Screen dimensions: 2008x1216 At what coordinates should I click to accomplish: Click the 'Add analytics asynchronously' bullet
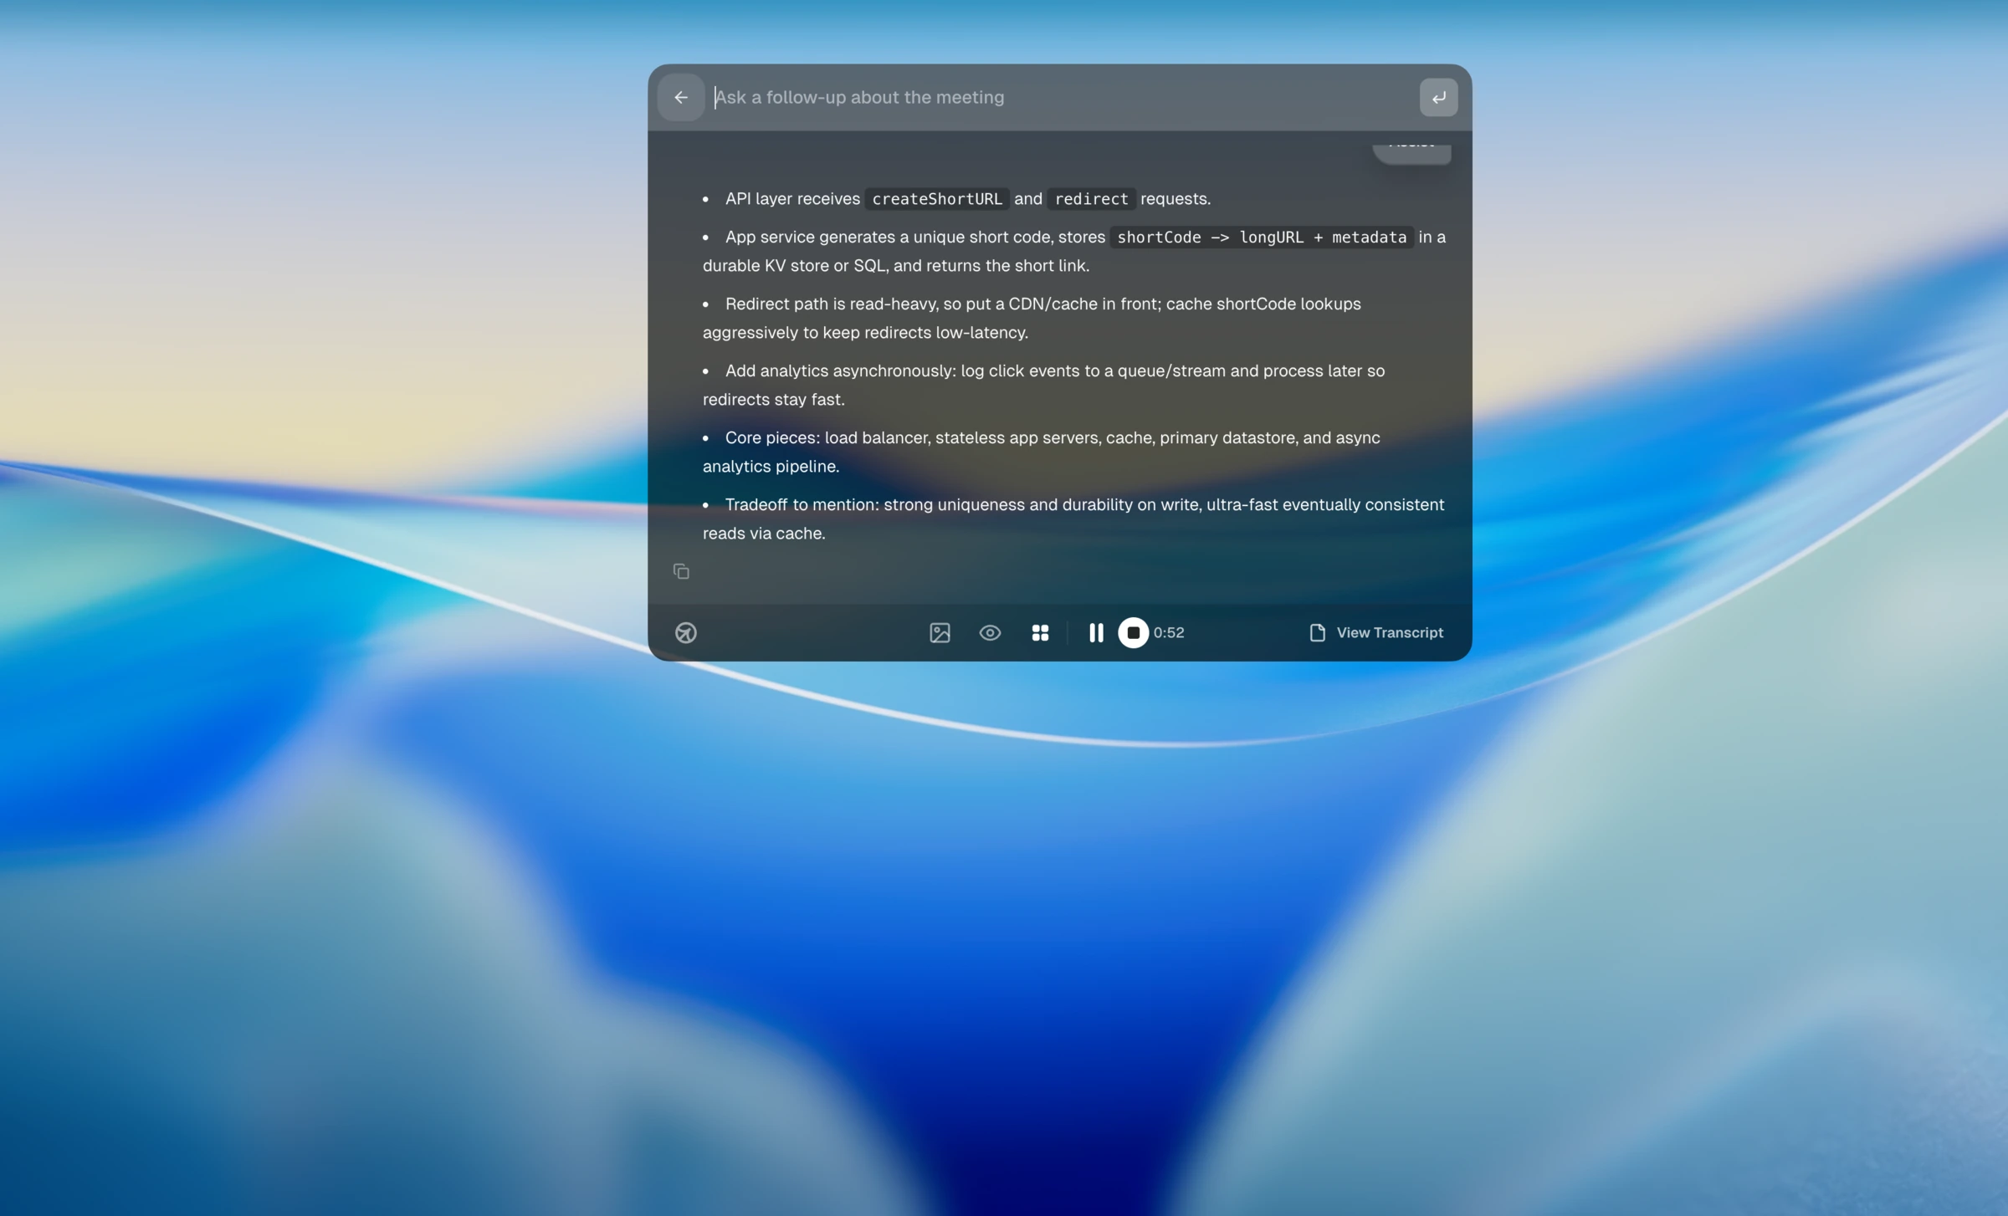coord(1044,385)
